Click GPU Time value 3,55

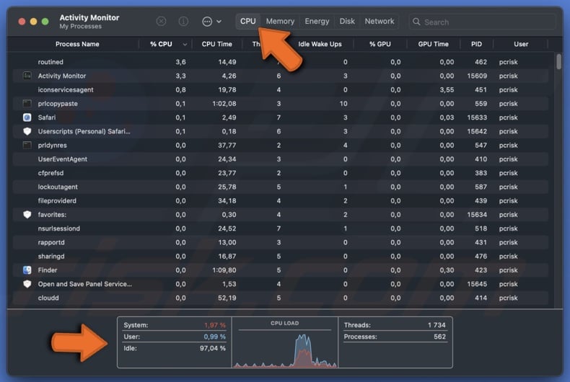[x=447, y=89]
